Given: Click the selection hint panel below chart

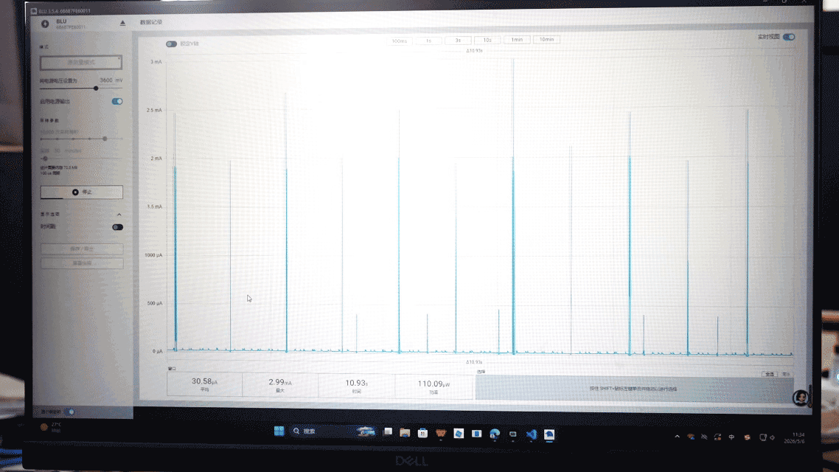Looking at the screenshot, I should click(x=633, y=389).
